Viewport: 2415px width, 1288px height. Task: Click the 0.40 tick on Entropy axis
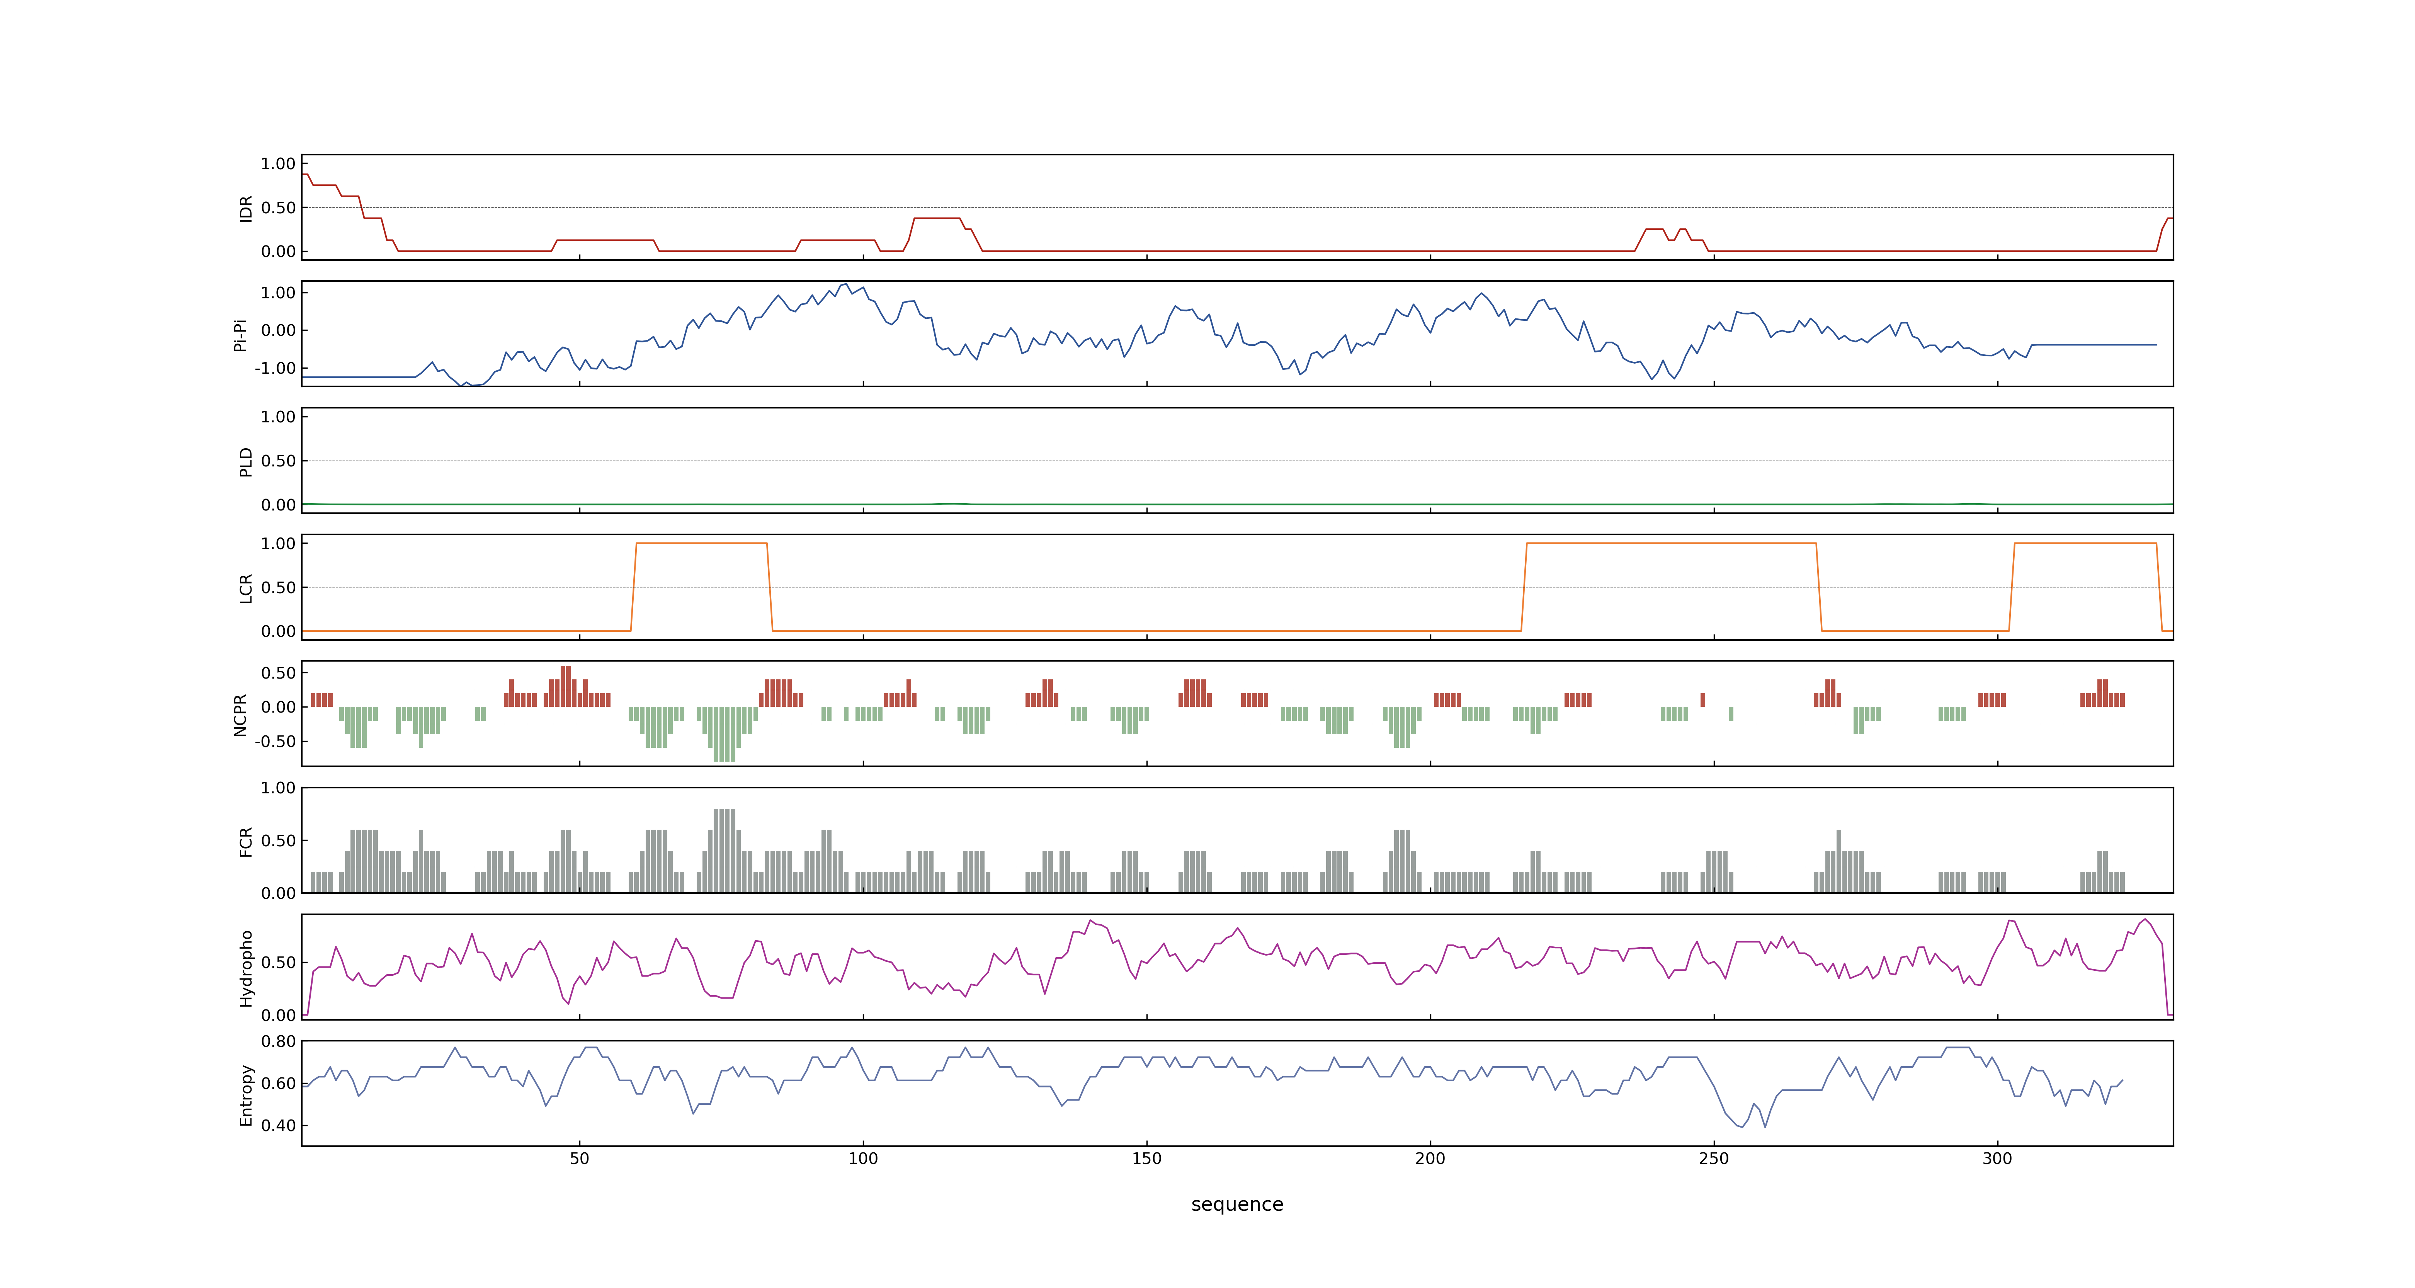(x=279, y=1126)
